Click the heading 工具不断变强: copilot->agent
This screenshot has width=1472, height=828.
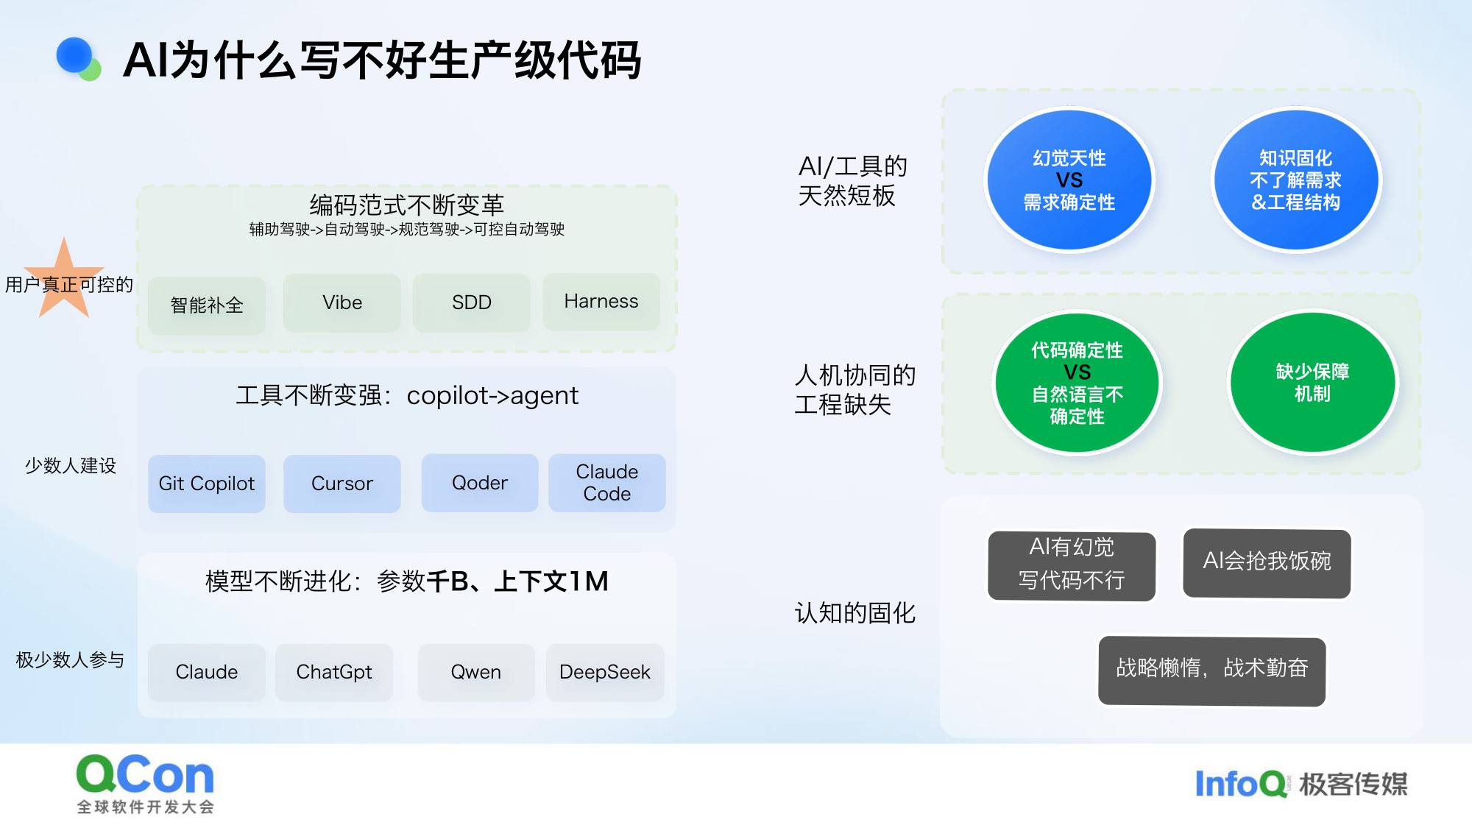[x=407, y=396]
